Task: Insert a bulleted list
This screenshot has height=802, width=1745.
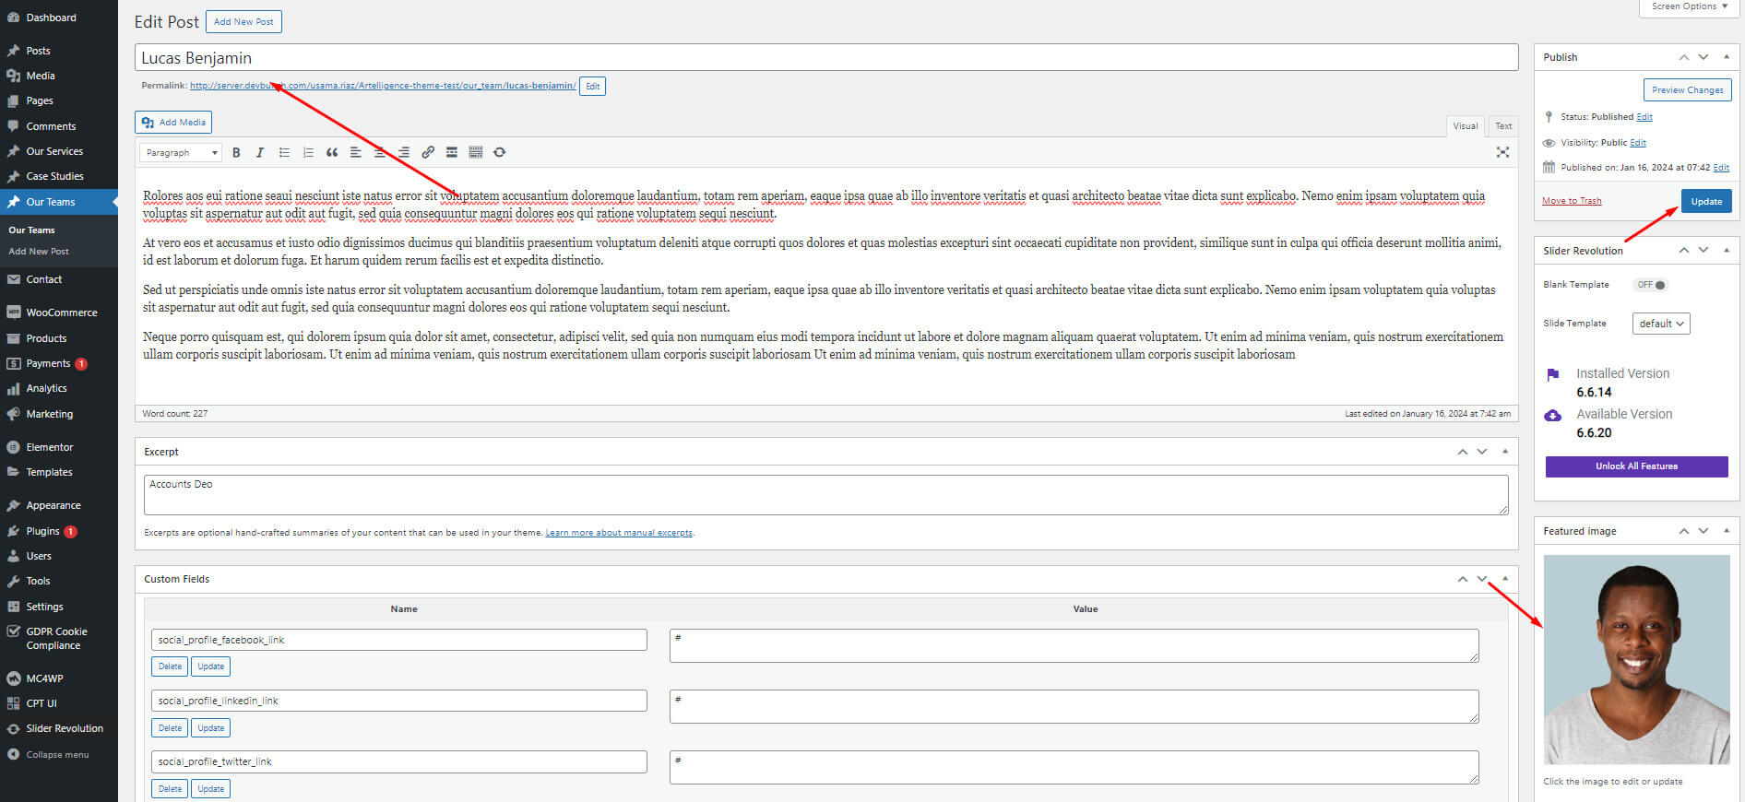Action: [x=284, y=153]
